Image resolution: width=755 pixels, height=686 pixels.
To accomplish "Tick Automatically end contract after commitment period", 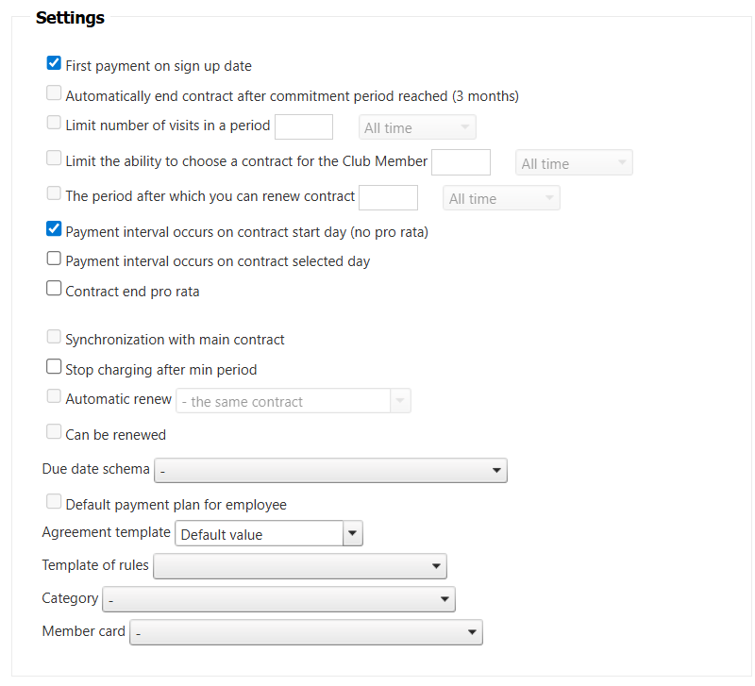I will [54, 93].
